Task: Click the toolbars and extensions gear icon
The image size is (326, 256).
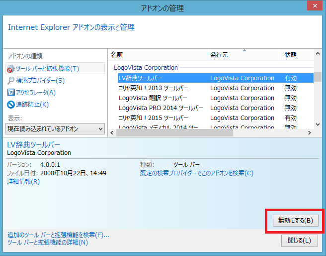Action: (x=10, y=69)
